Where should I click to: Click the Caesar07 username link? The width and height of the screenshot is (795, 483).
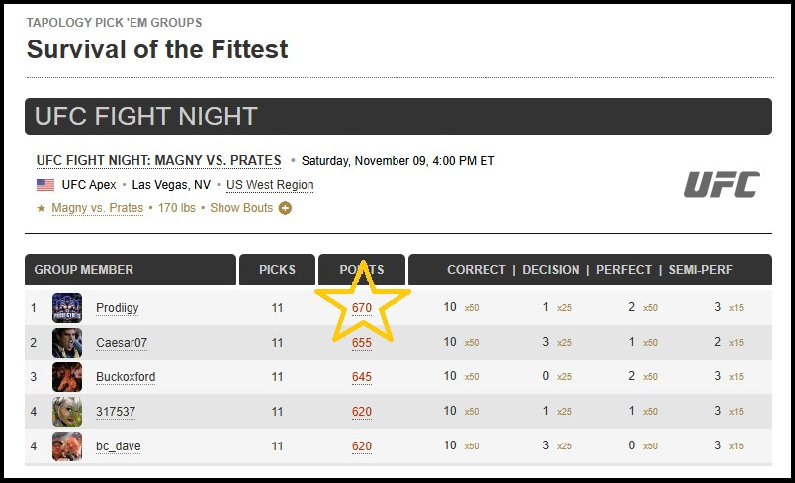122,343
